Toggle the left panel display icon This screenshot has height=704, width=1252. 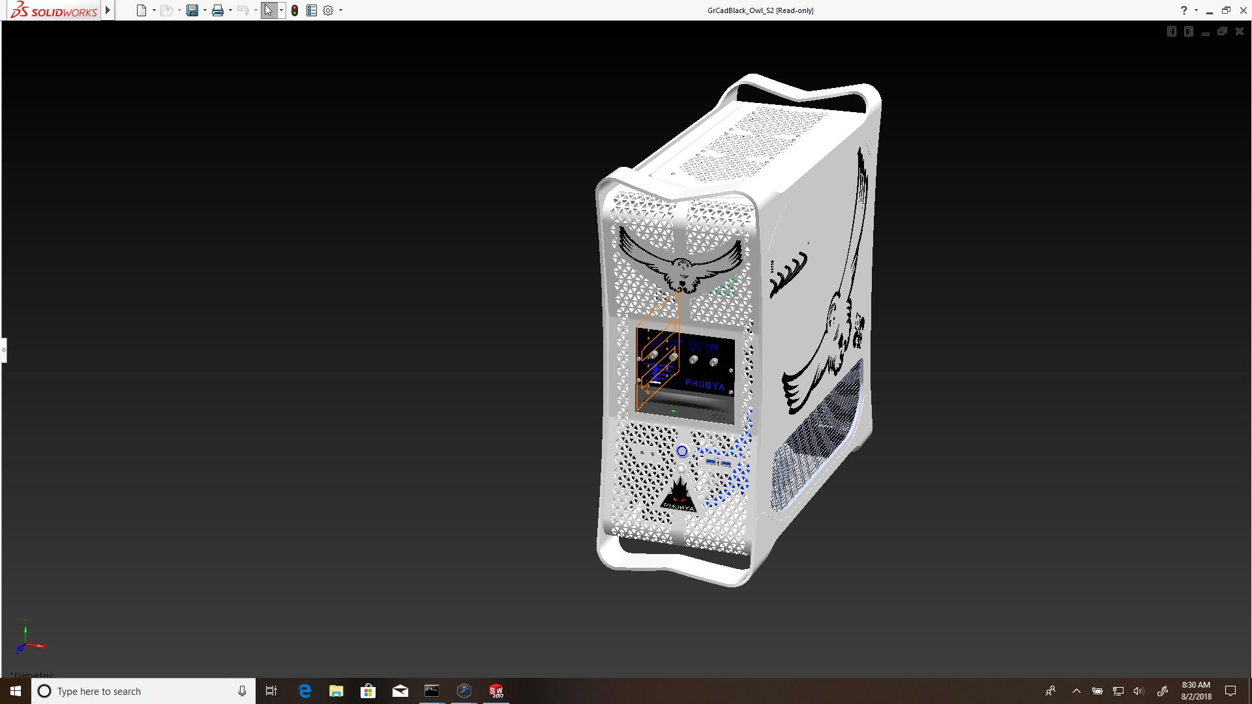coord(1172,31)
